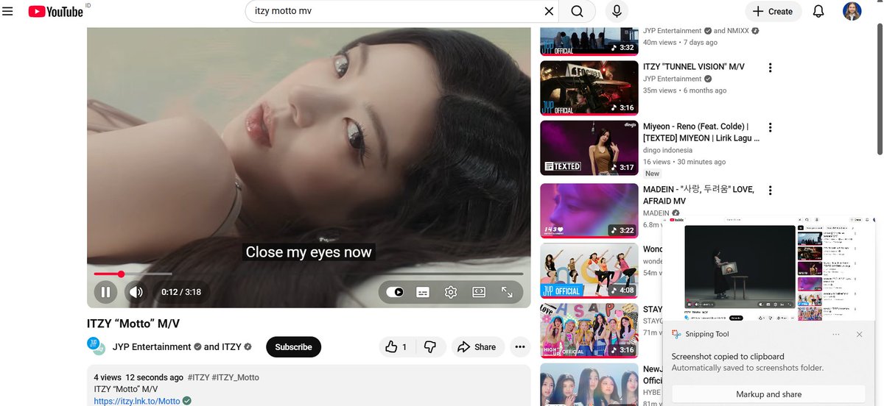The image size is (884, 406).
Task: Open the #ITZY_Motto hashtag
Action: 235,377
